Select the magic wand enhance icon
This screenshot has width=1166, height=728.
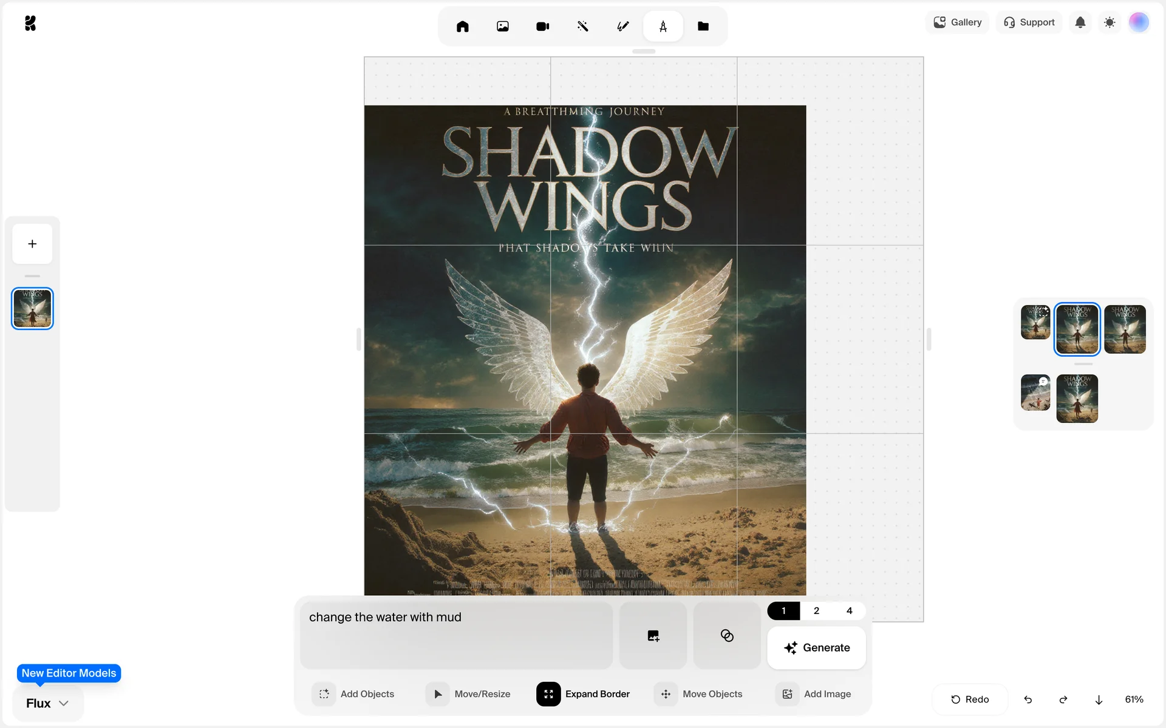click(582, 26)
